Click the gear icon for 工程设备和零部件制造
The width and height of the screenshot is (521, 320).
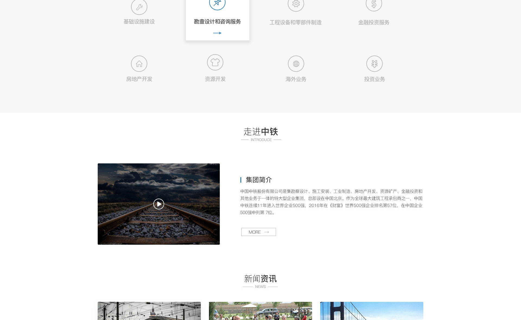(296, 4)
